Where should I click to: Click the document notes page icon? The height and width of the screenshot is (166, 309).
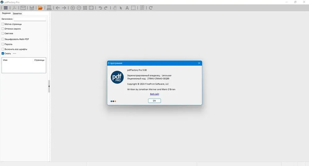pyautogui.click(x=142, y=8)
